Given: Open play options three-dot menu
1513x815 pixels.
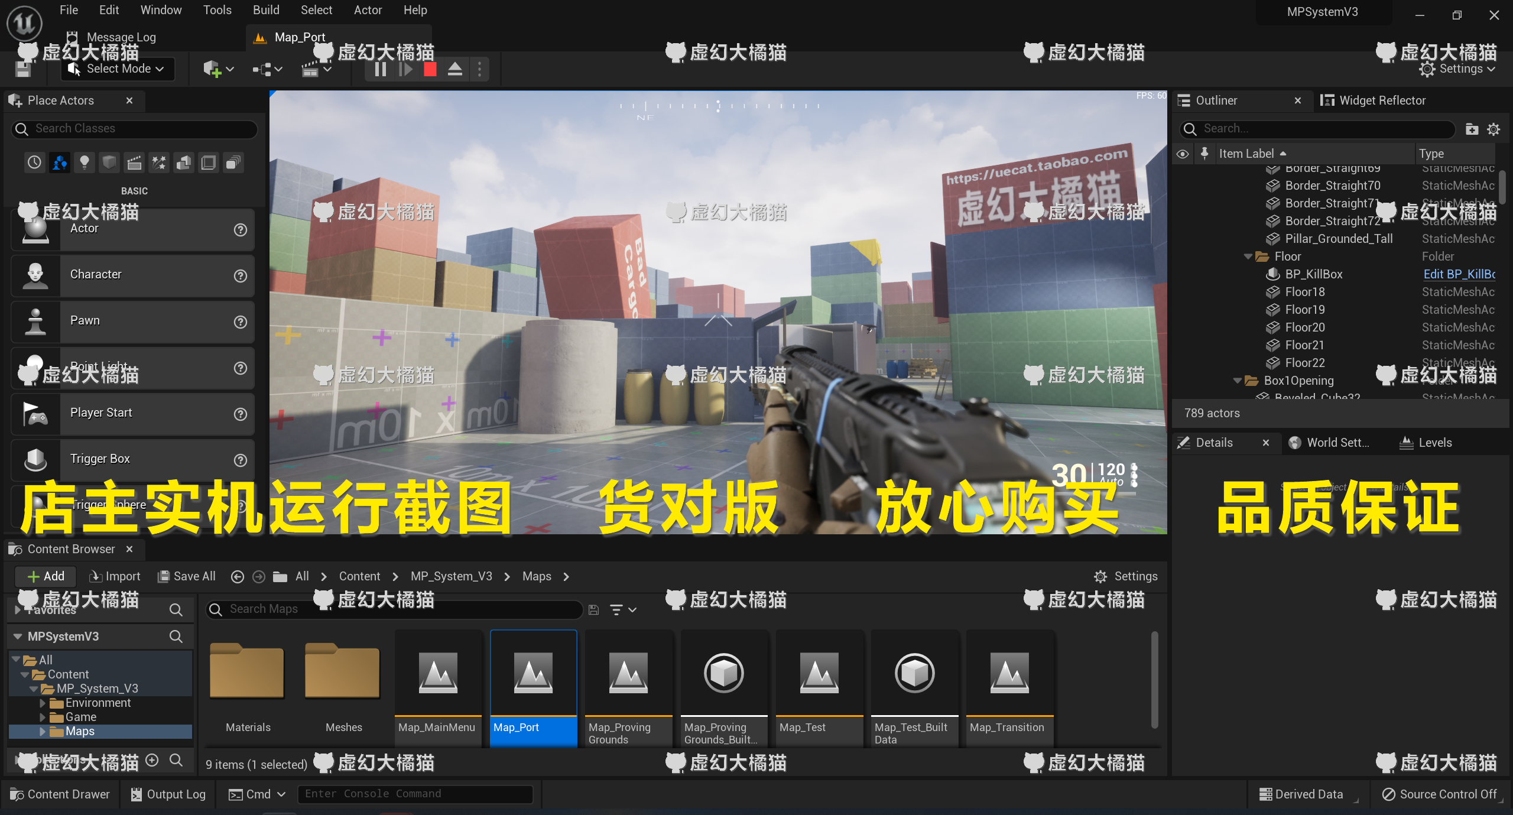Looking at the screenshot, I should (479, 69).
